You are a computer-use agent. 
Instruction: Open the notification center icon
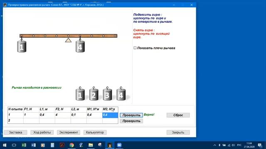tap(260, 145)
